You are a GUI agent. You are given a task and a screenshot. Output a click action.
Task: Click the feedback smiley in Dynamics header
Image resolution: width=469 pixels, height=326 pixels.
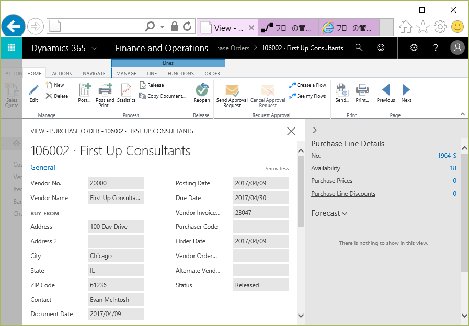tap(381, 48)
